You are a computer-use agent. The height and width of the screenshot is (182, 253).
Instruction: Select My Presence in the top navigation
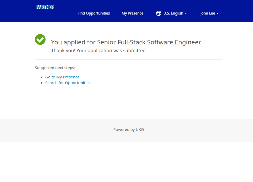click(132, 13)
